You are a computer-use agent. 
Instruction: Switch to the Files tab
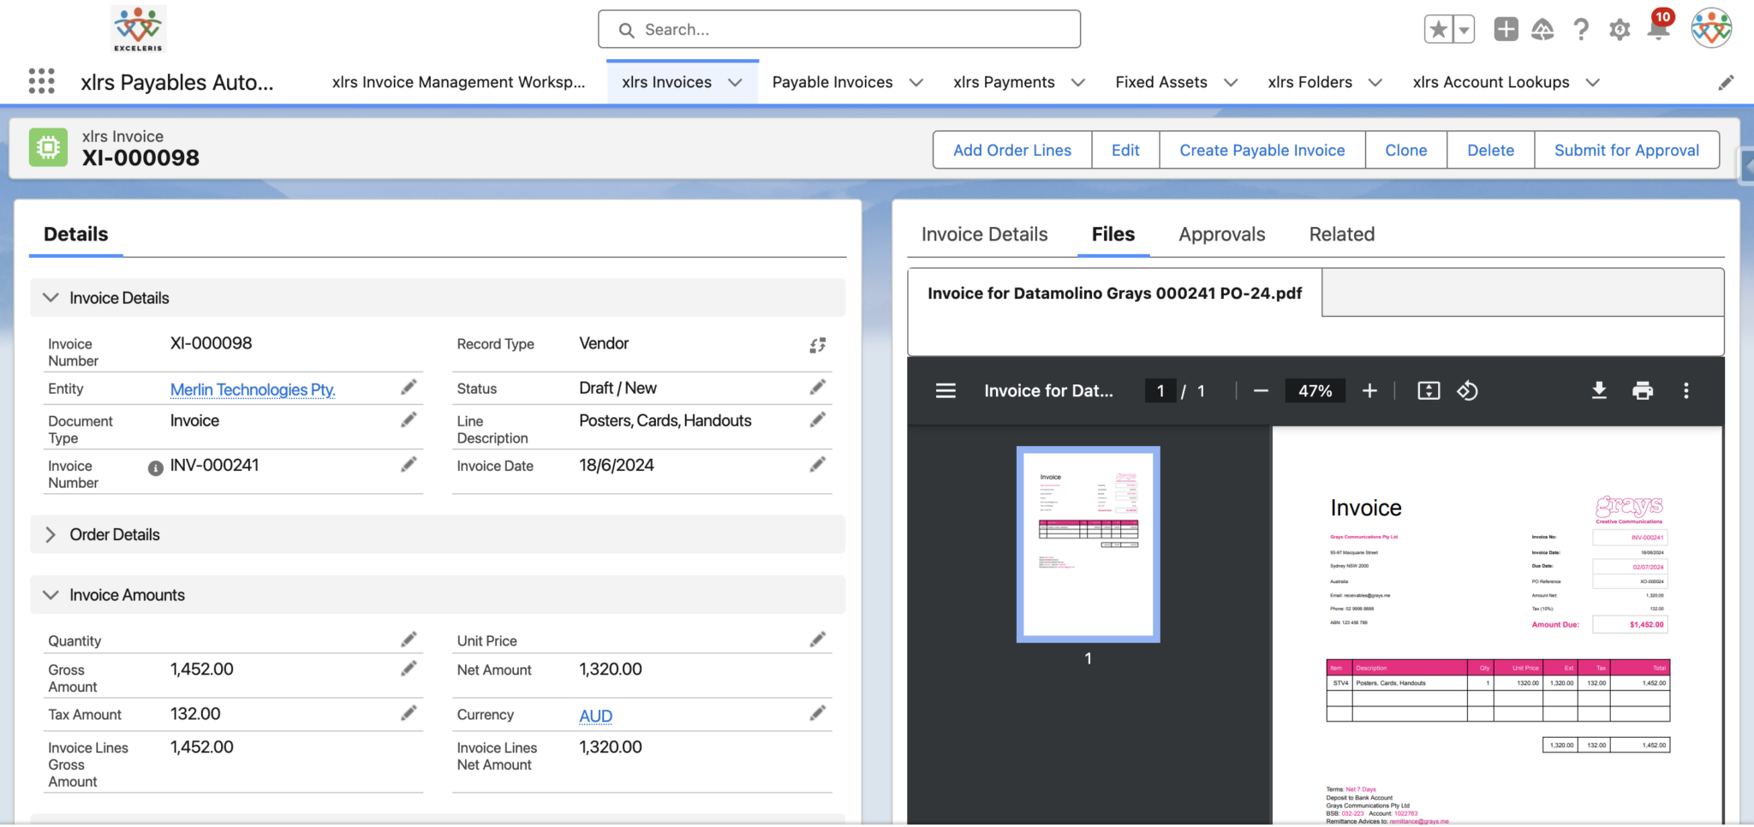(1113, 234)
